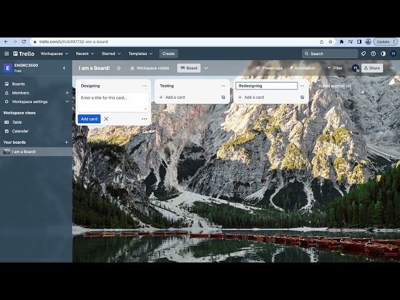Select the Board view tab

pyautogui.click(x=189, y=68)
